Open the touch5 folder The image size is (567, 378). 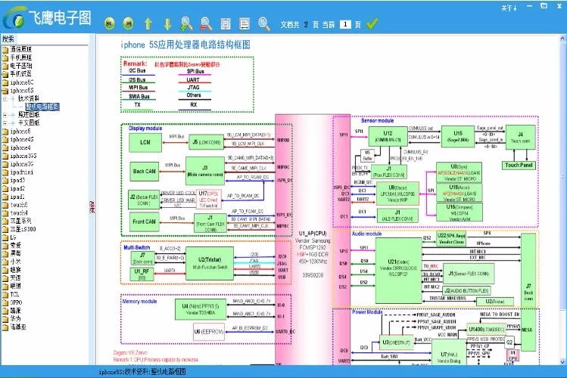pyautogui.click(x=15, y=205)
